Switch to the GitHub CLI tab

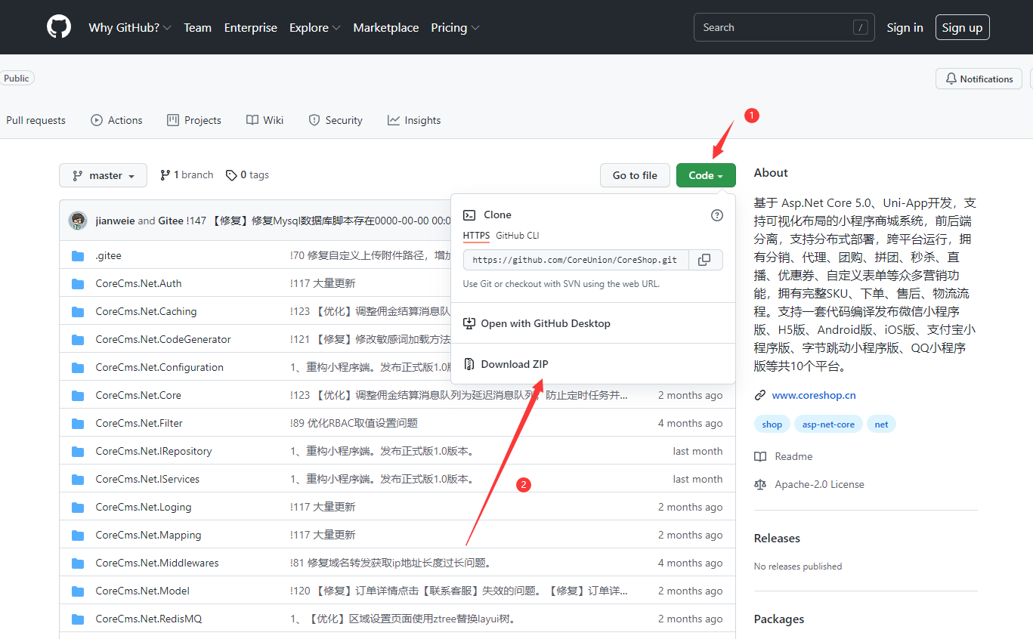point(517,236)
